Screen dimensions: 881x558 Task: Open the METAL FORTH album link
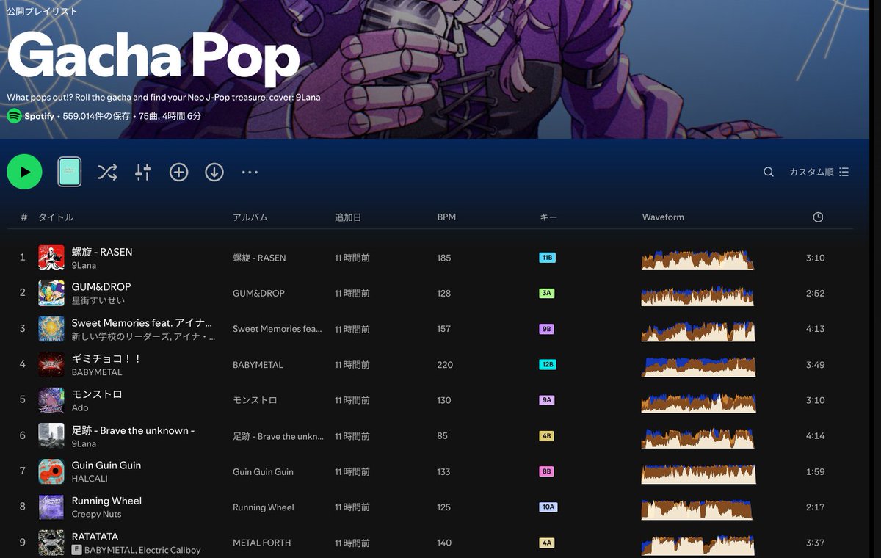click(x=261, y=543)
